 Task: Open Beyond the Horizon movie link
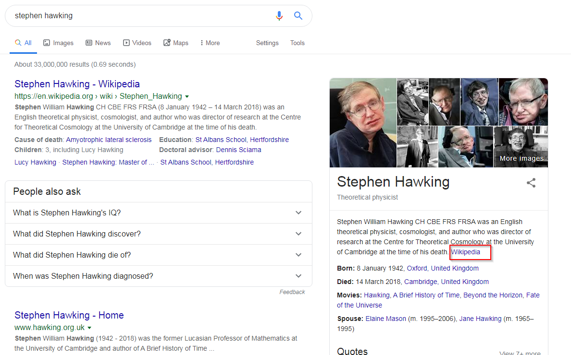point(493,295)
